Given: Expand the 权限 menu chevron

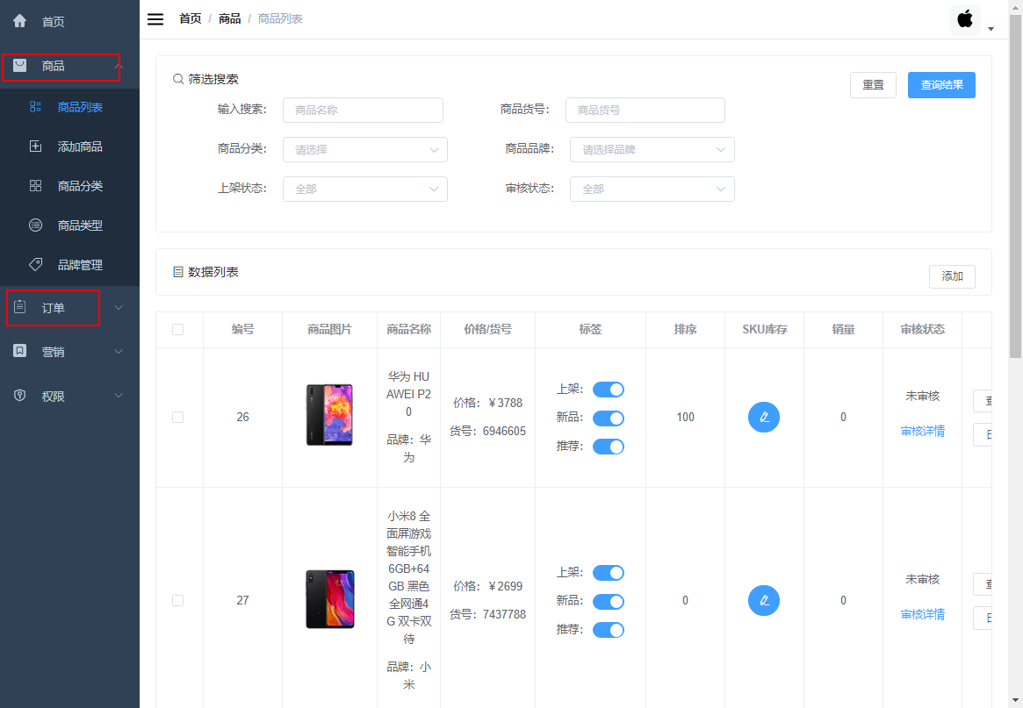Looking at the screenshot, I should [118, 395].
